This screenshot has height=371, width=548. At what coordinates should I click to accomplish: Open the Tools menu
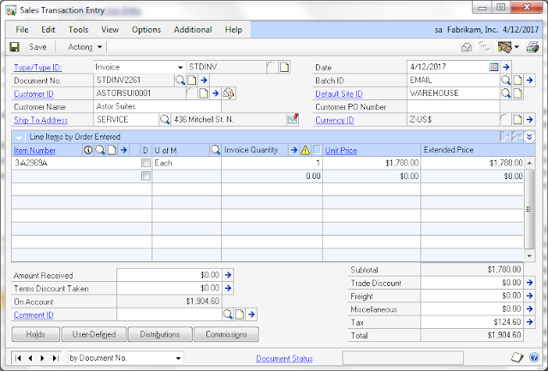pos(78,29)
